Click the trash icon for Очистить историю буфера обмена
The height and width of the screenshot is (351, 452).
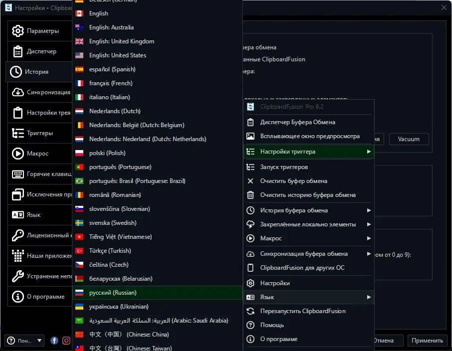tap(250, 195)
